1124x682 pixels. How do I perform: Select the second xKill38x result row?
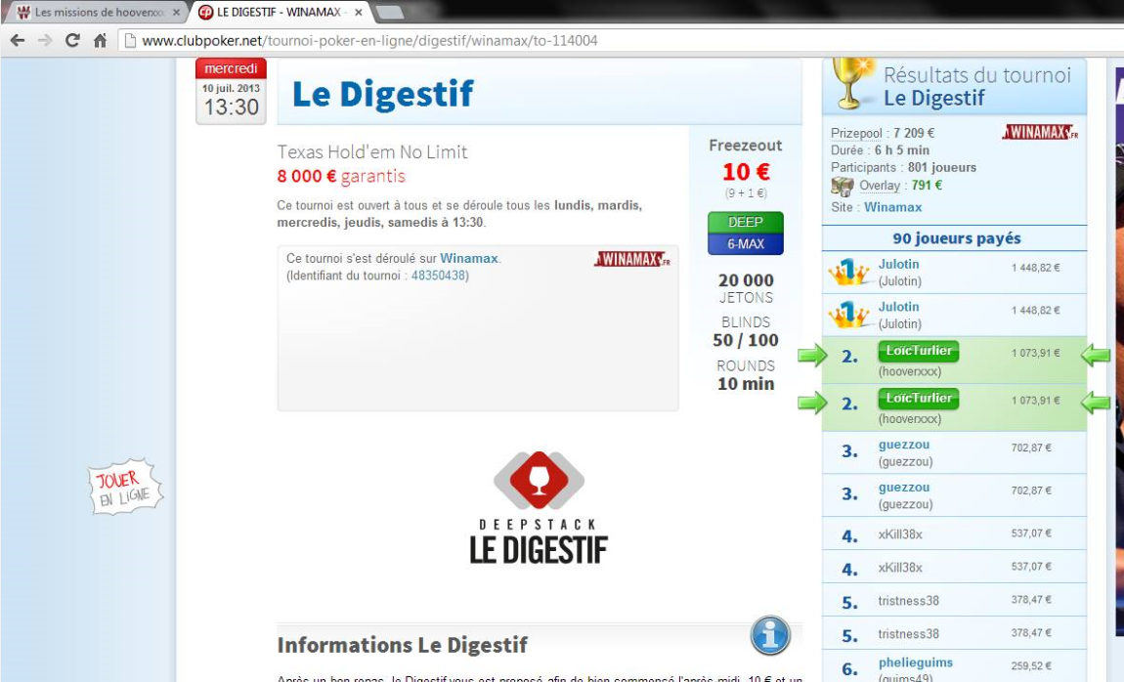pyautogui.click(x=954, y=568)
